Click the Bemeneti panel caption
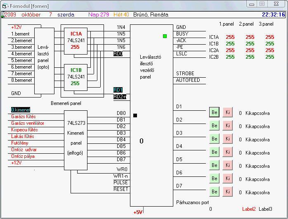The height and width of the screenshot is (219, 288). click(x=66, y=103)
